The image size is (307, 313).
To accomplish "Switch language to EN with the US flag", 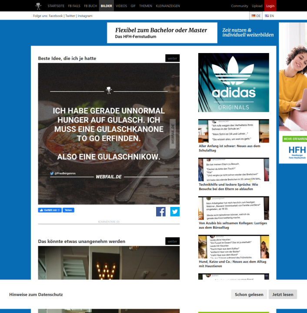I will point(269,16).
